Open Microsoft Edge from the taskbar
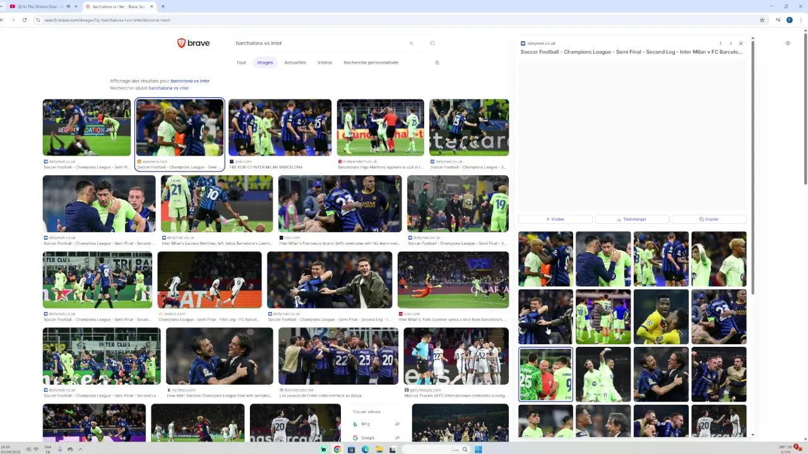808x454 pixels. click(x=365, y=450)
